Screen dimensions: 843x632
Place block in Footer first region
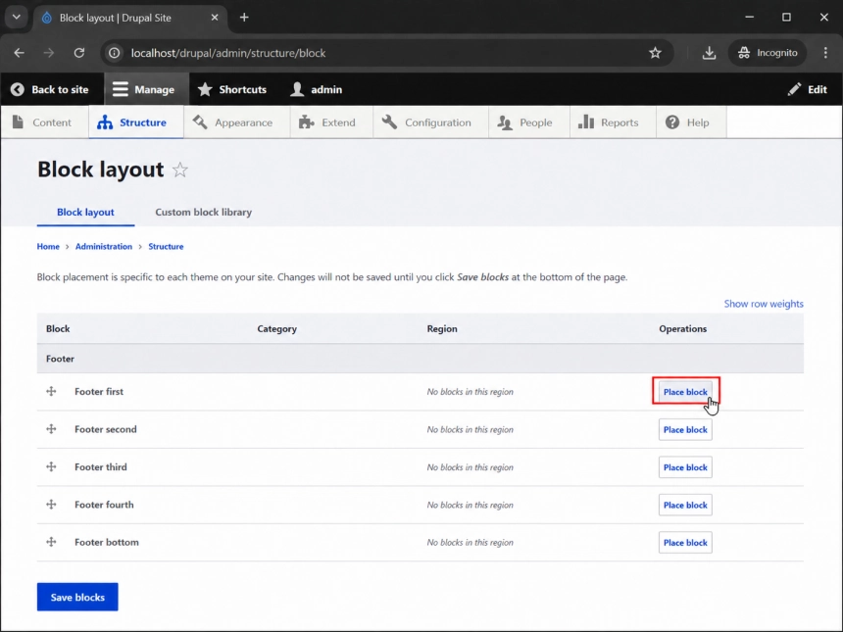685,392
